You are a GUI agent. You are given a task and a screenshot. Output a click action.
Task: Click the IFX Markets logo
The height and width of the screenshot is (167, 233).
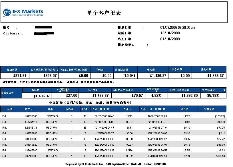(23, 13)
